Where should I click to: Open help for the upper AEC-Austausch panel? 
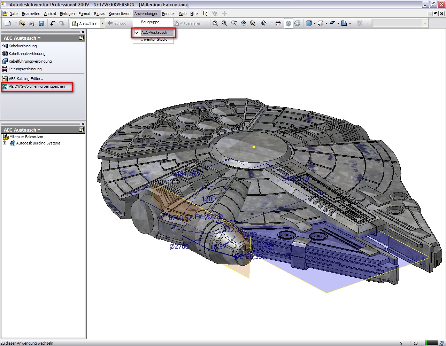pyautogui.click(x=81, y=38)
